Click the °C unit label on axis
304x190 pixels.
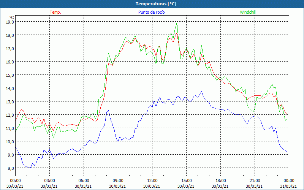12,17
